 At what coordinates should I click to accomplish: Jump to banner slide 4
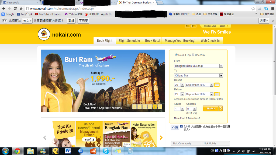(150, 107)
